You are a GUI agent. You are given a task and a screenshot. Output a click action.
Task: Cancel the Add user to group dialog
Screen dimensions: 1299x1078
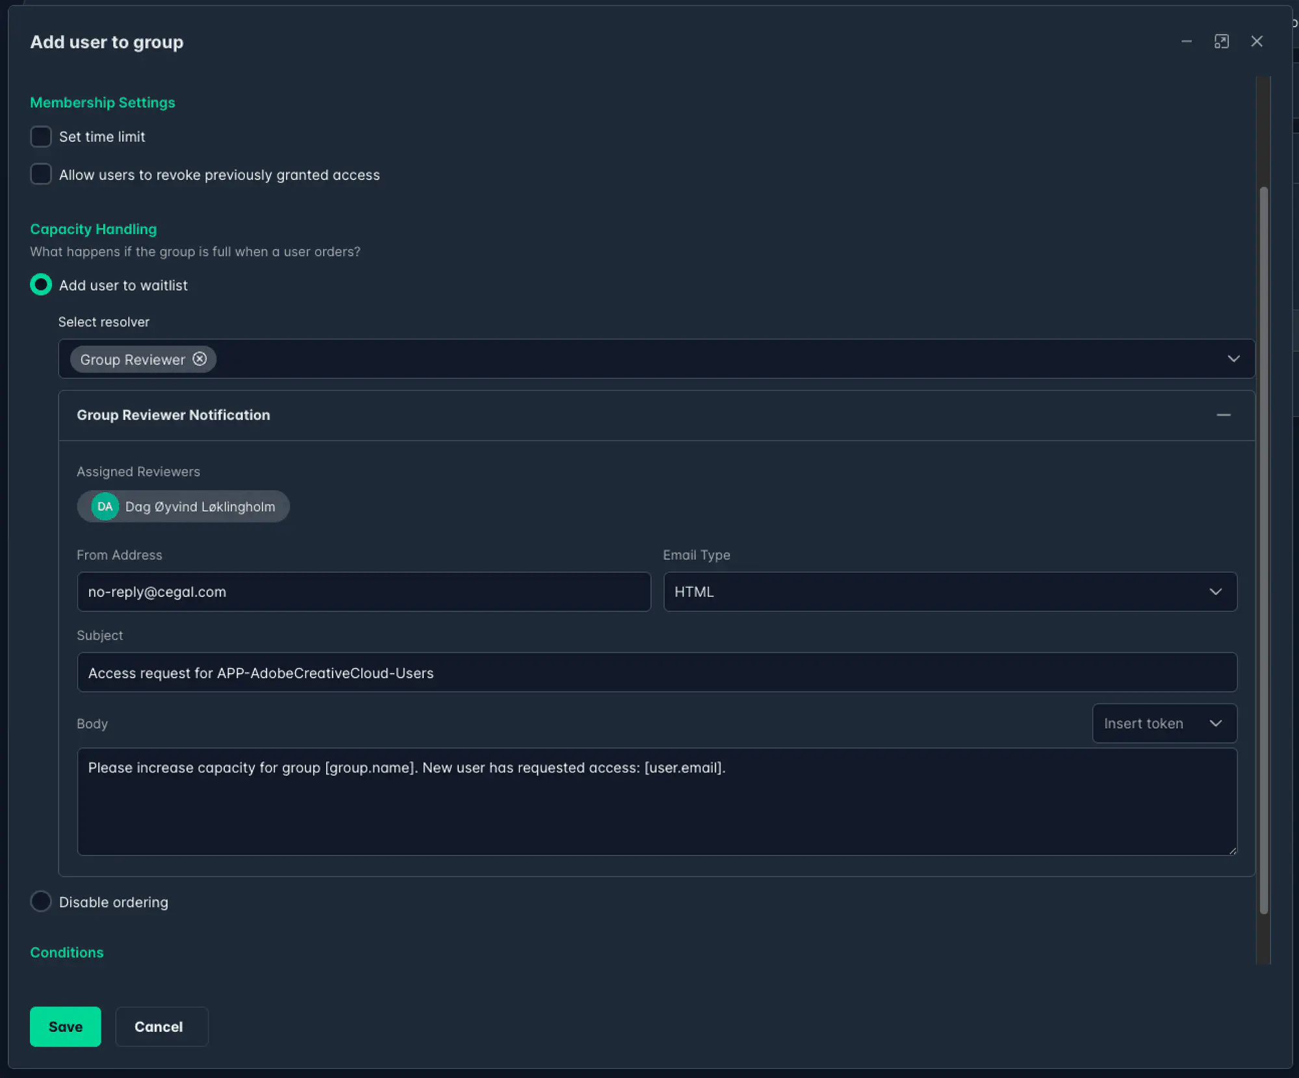(161, 1027)
